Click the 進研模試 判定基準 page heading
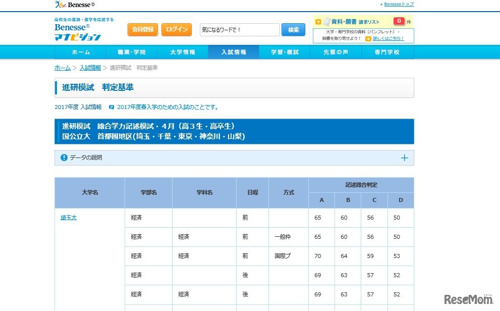The image size is (500, 311). coord(97,87)
